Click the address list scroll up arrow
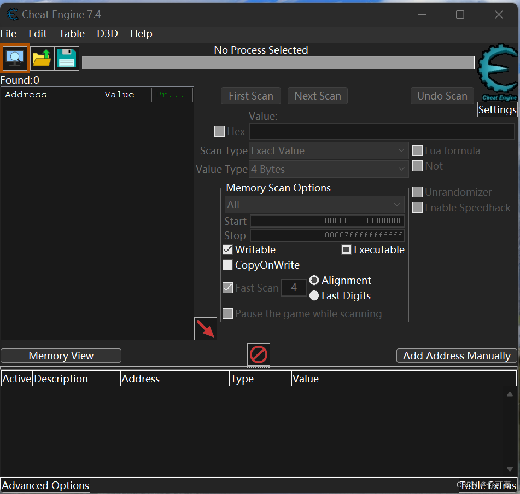520x494 pixels. pos(510,394)
